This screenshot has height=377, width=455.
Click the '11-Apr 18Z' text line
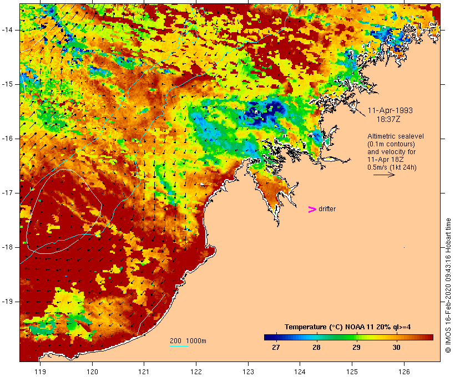tap(385, 160)
